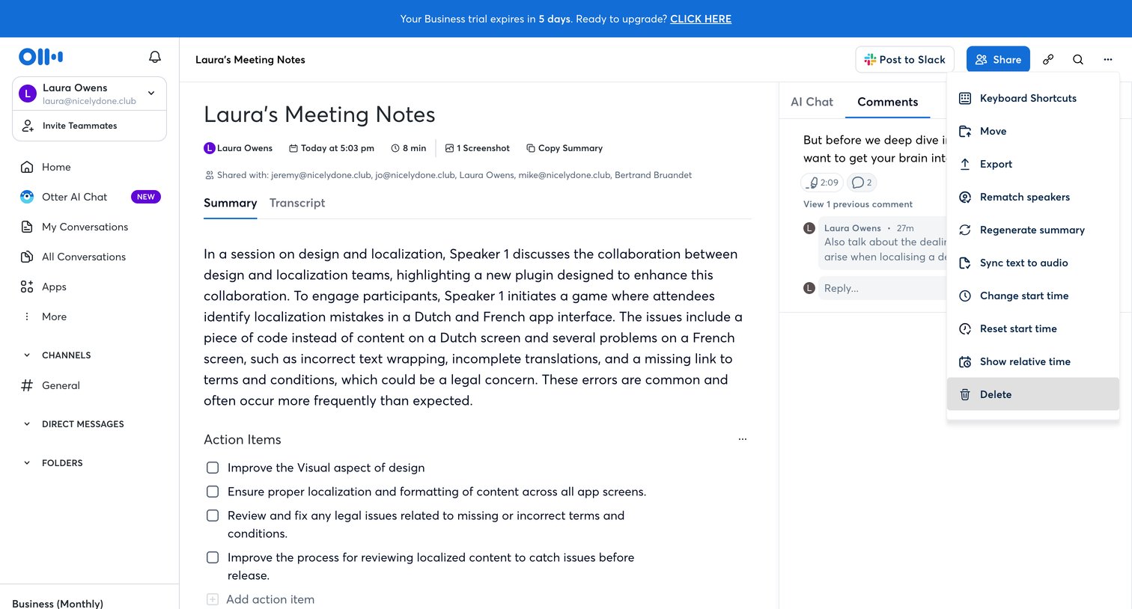Screen dimensions: 1132x609
Task: Click the 1 Screenshot indicator
Action: click(x=477, y=148)
